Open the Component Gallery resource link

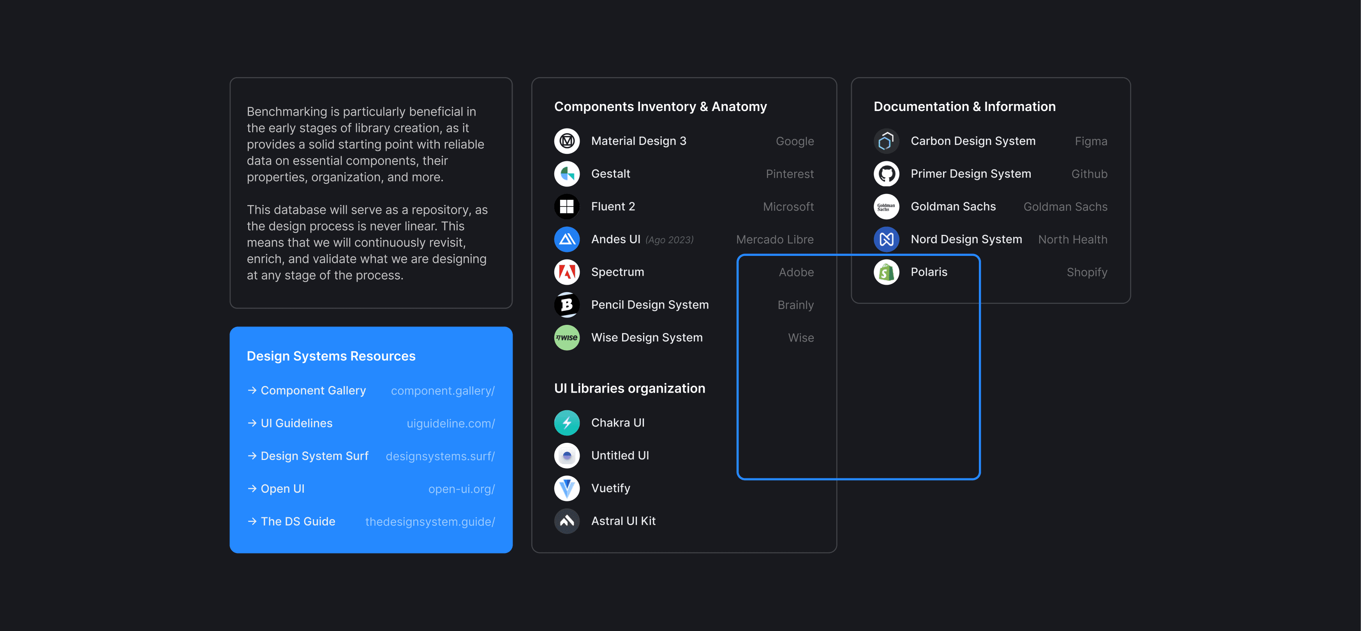313,391
